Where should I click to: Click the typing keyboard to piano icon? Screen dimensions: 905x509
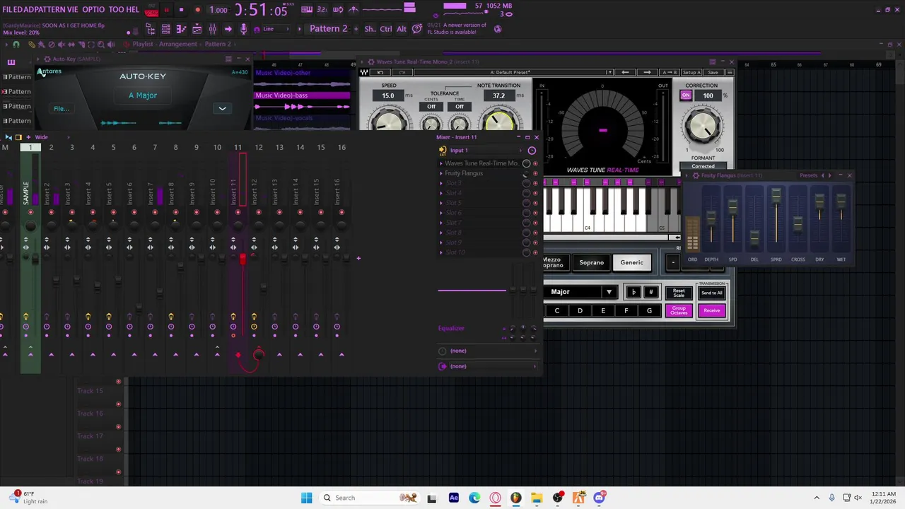(306, 10)
